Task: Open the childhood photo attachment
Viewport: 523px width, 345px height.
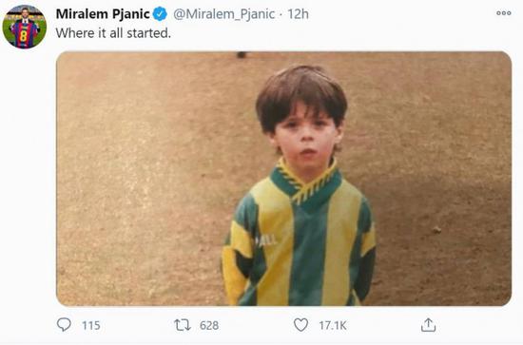Action: coord(284,179)
